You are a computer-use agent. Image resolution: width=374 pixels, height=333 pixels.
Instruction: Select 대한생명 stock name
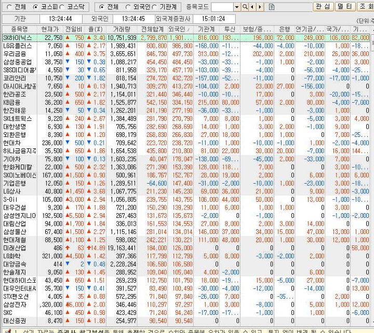tap(15, 127)
